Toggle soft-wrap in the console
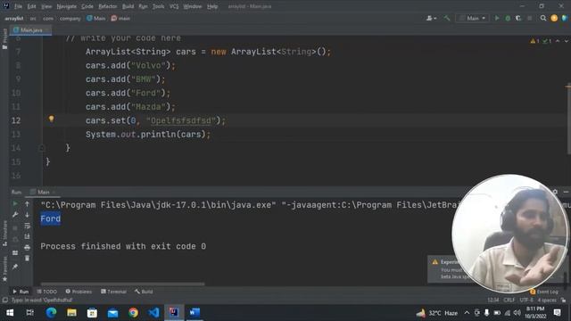571x321 pixels. (28, 226)
